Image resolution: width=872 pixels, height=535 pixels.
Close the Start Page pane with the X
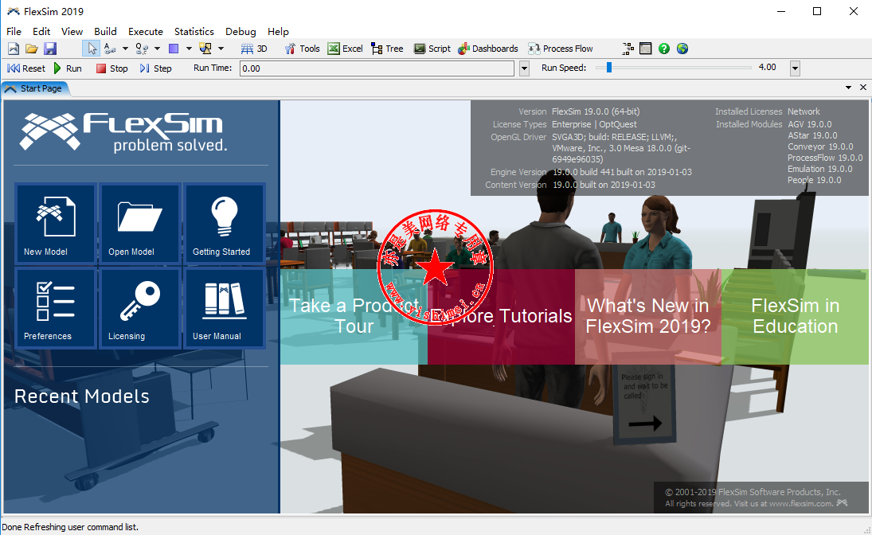[x=863, y=88]
